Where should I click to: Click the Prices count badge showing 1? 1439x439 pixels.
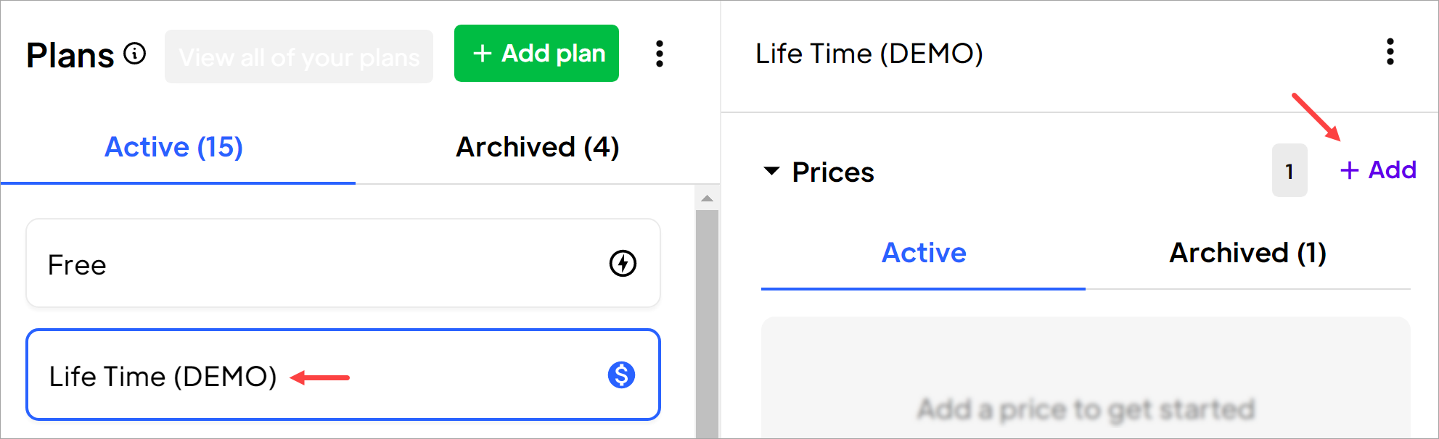pyautogui.click(x=1289, y=171)
